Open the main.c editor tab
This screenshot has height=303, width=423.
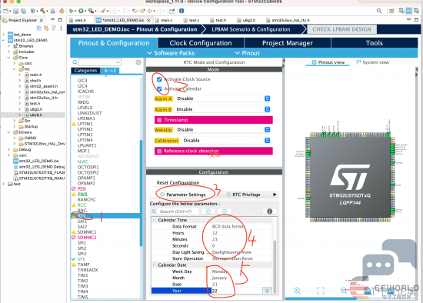coord(164,20)
